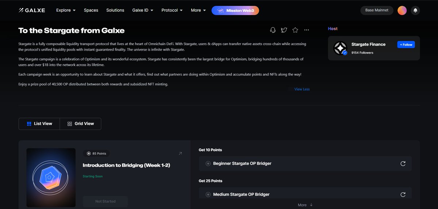This screenshot has width=438, height=209.
Task: Open the Base Mainnet network selector
Action: pyautogui.click(x=377, y=10)
